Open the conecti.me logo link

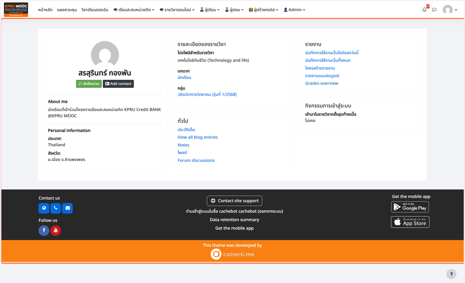[x=233, y=254]
